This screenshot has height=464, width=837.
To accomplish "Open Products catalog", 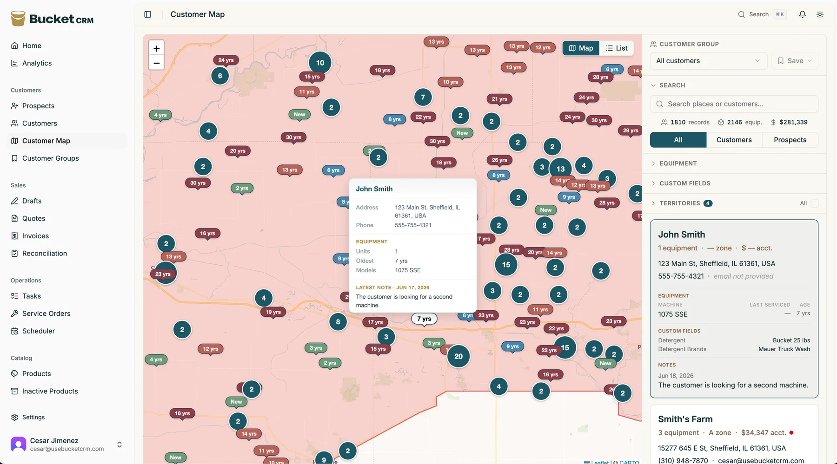I will tap(68, 374).
